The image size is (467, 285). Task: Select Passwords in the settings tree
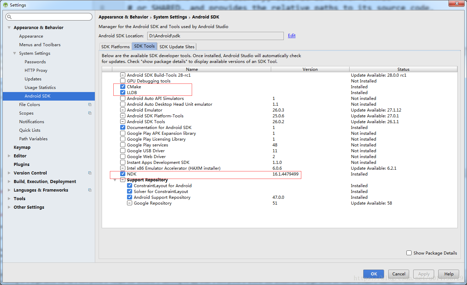click(35, 62)
